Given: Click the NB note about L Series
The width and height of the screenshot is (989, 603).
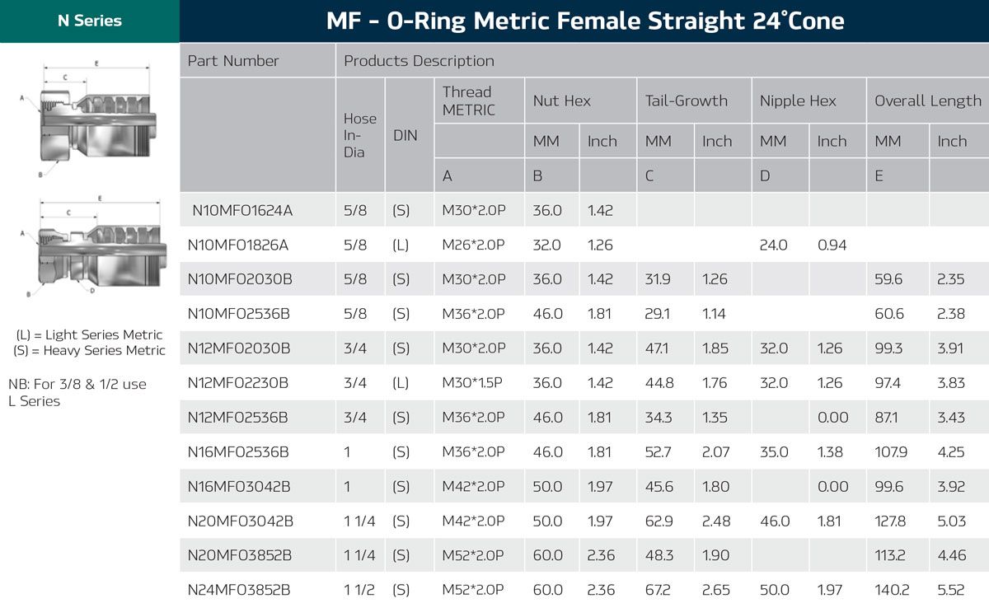Looking at the screenshot, I should coord(77,393).
